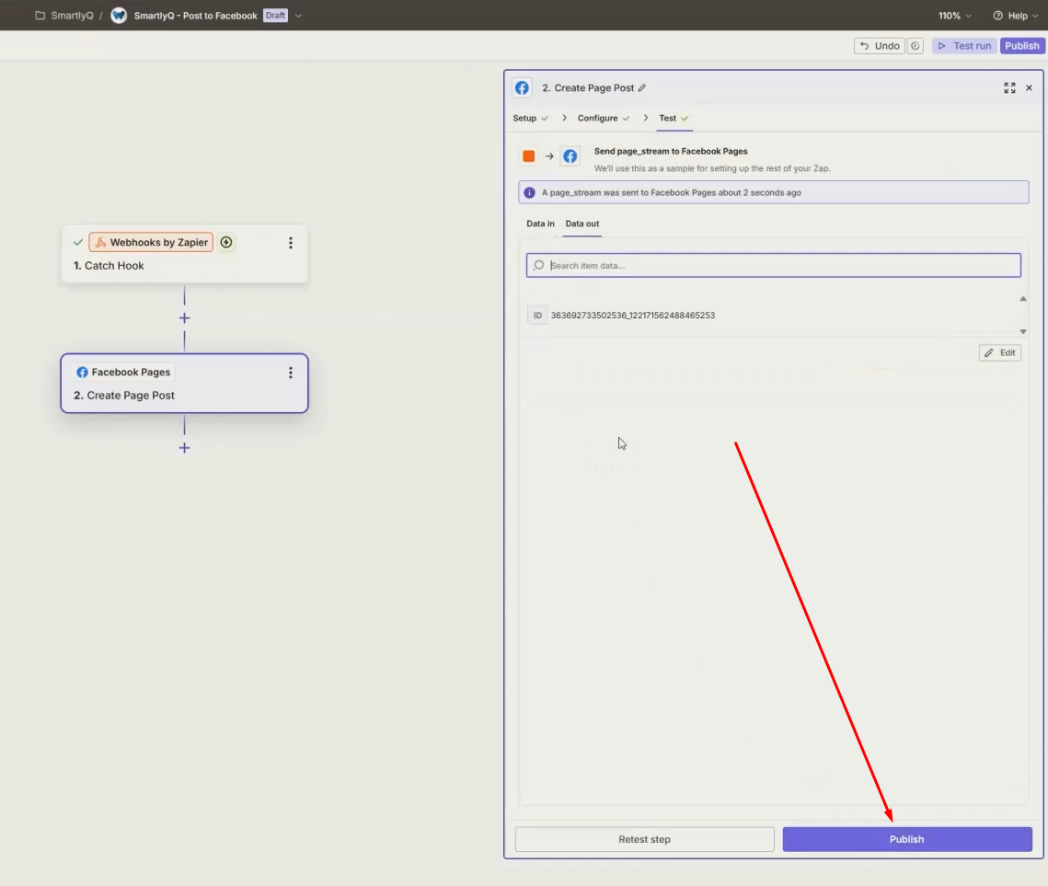
Task: Close the Create Page Post panel
Action: 1030,87
